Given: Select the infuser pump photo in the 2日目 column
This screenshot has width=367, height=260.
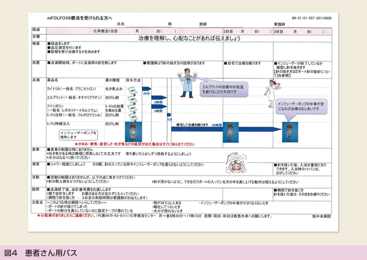Looking at the screenshot, I should point(231,132).
